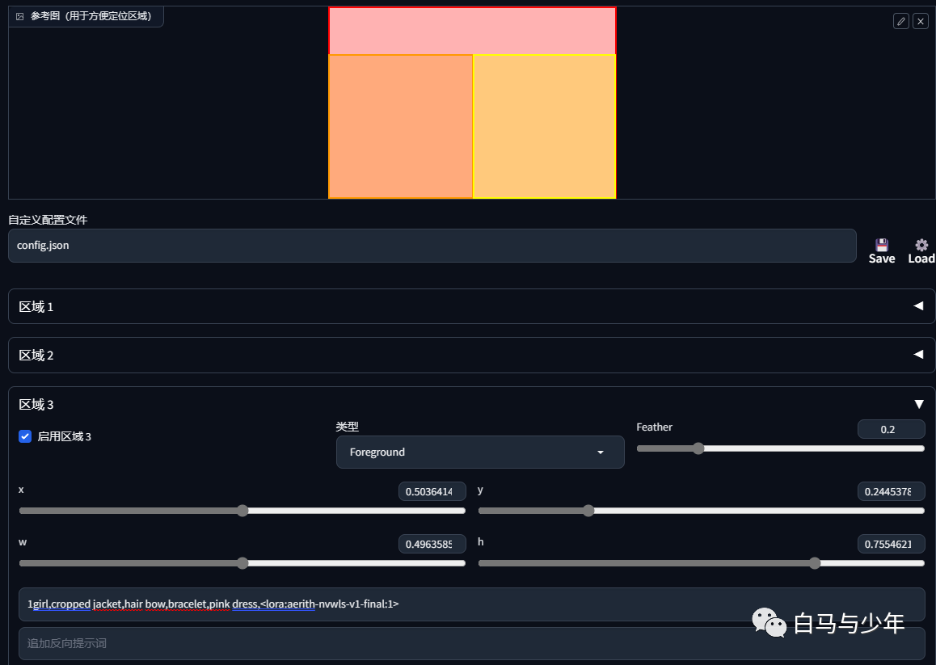Open the 类型 Foreground dropdown
Image resolution: width=936 pixels, height=665 pixels.
480,452
